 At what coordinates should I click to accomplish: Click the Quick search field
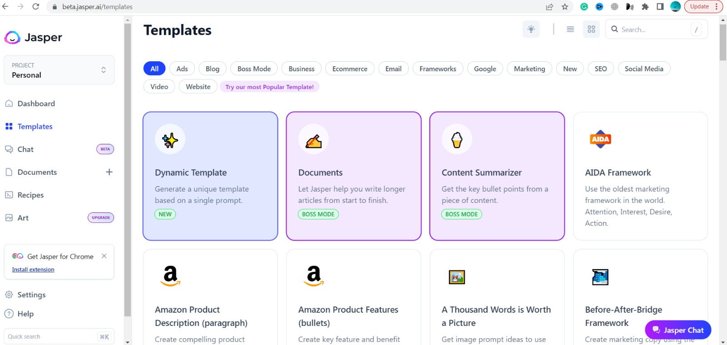[x=59, y=336]
